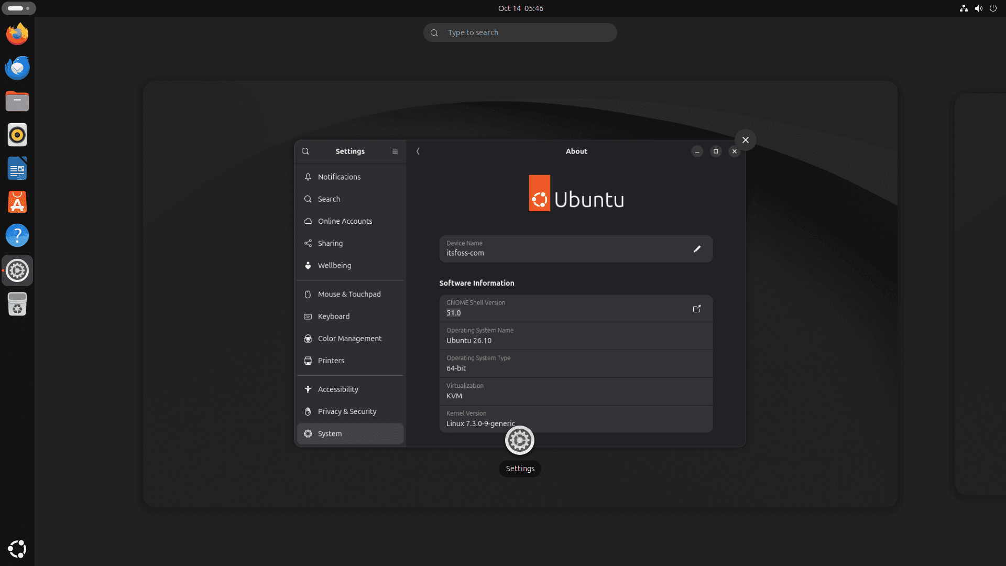Click the Virtualization KVM row
This screenshot has height=566, width=1006.
click(576, 391)
